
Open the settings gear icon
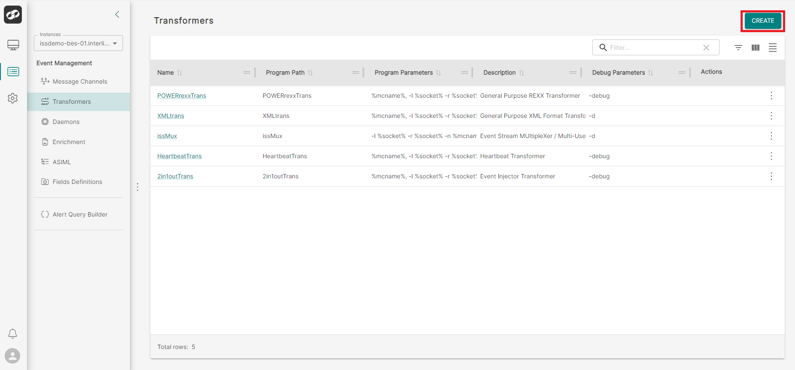point(13,98)
